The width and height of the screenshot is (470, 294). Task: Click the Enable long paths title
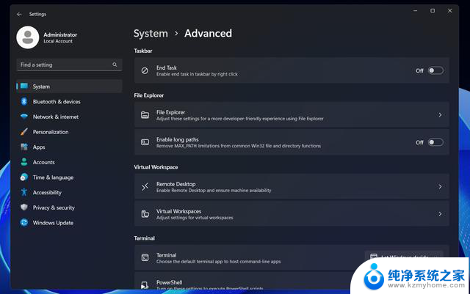coord(178,139)
